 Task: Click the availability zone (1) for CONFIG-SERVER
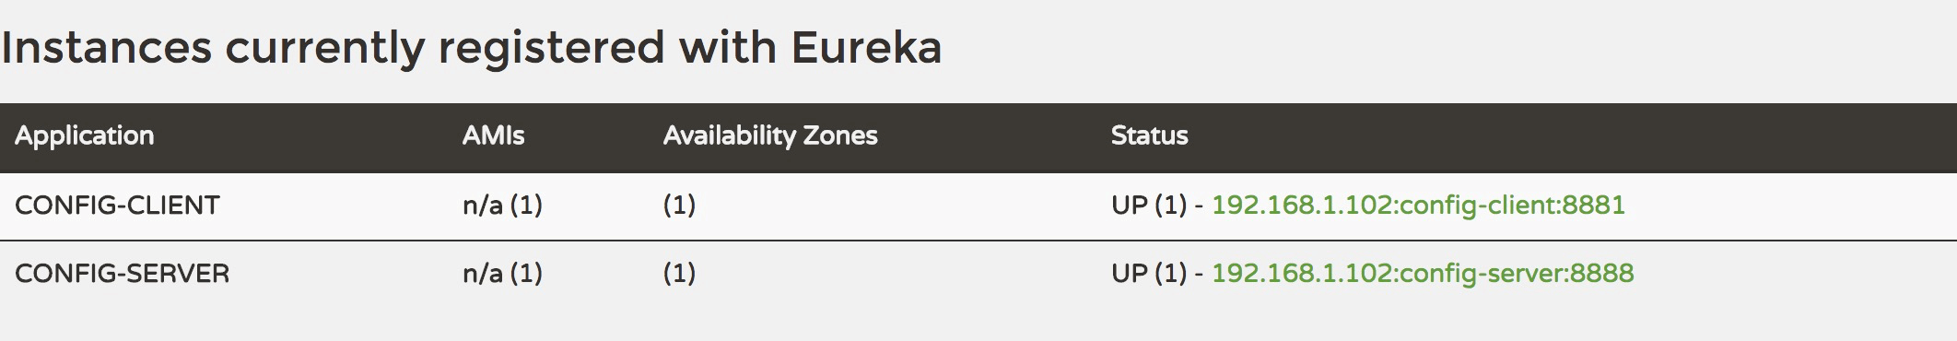679,274
